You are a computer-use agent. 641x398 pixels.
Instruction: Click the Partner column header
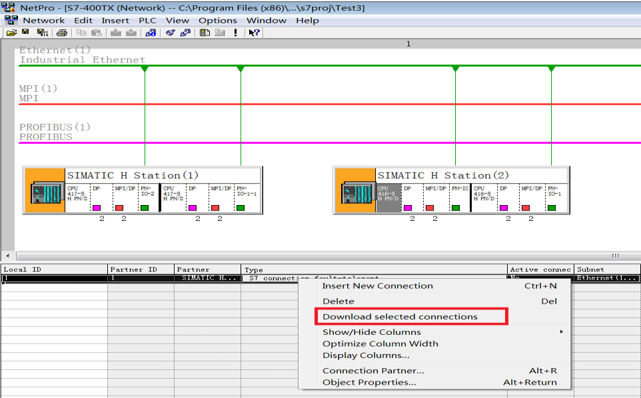tap(208, 270)
